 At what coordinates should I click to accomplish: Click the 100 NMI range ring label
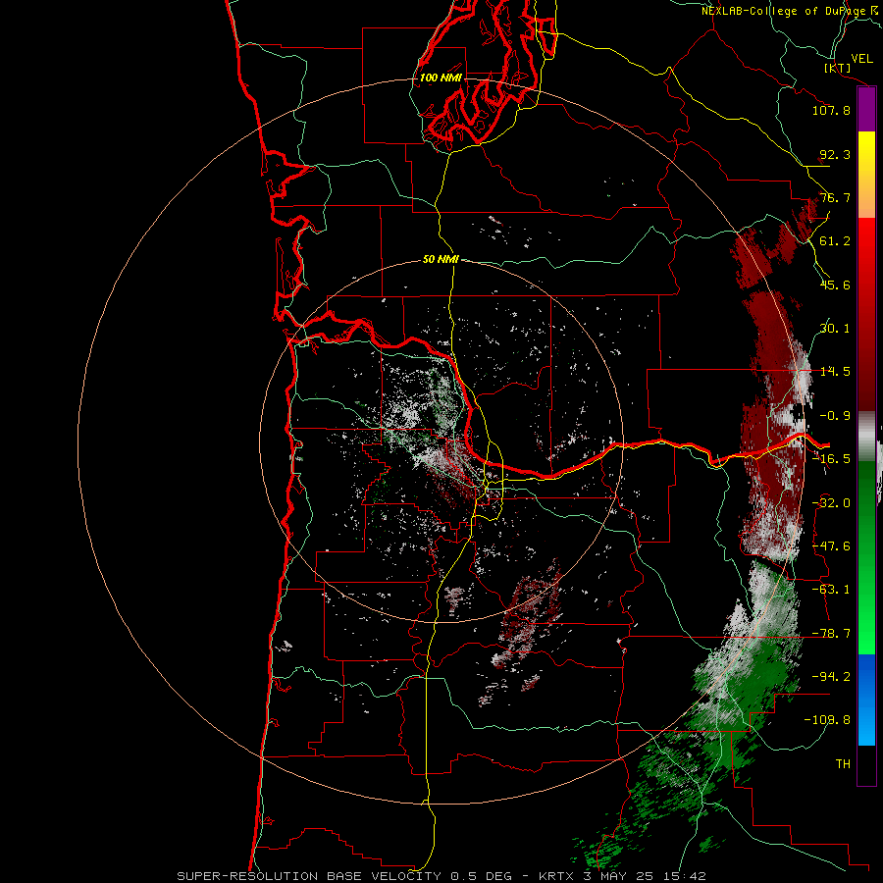pyautogui.click(x=441, y=78)
